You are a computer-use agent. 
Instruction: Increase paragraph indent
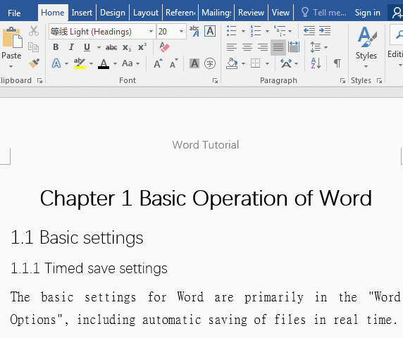pyautogui.click(x=325, y=31)
